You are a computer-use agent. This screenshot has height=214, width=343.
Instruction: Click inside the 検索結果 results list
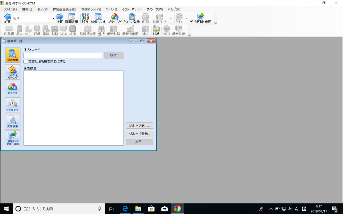(74, 108)
